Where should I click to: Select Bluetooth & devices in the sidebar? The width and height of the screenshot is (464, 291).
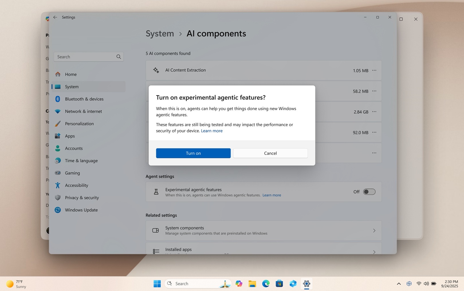(84, 99)
